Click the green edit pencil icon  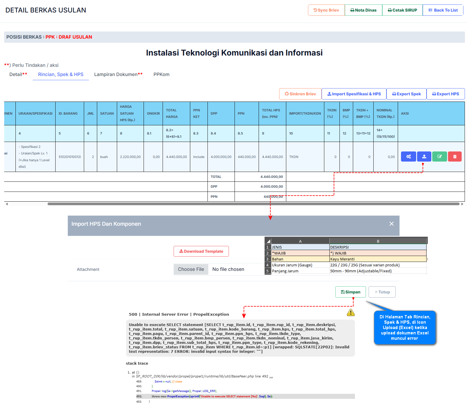[439, 157]
